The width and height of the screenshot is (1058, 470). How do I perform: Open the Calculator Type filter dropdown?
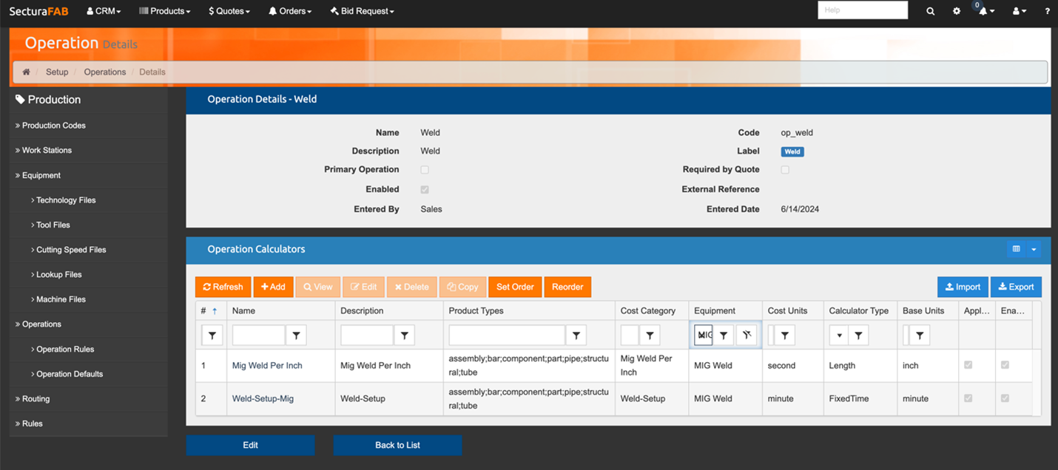click(838, 336)
